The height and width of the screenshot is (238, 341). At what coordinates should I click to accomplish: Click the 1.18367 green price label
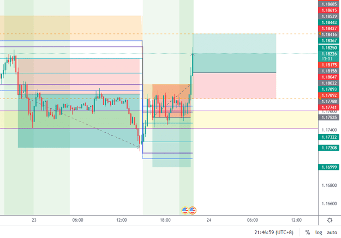[x=329, y=41]
